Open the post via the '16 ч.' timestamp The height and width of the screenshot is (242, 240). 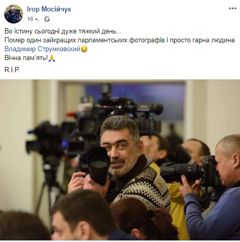click(33, 19)
